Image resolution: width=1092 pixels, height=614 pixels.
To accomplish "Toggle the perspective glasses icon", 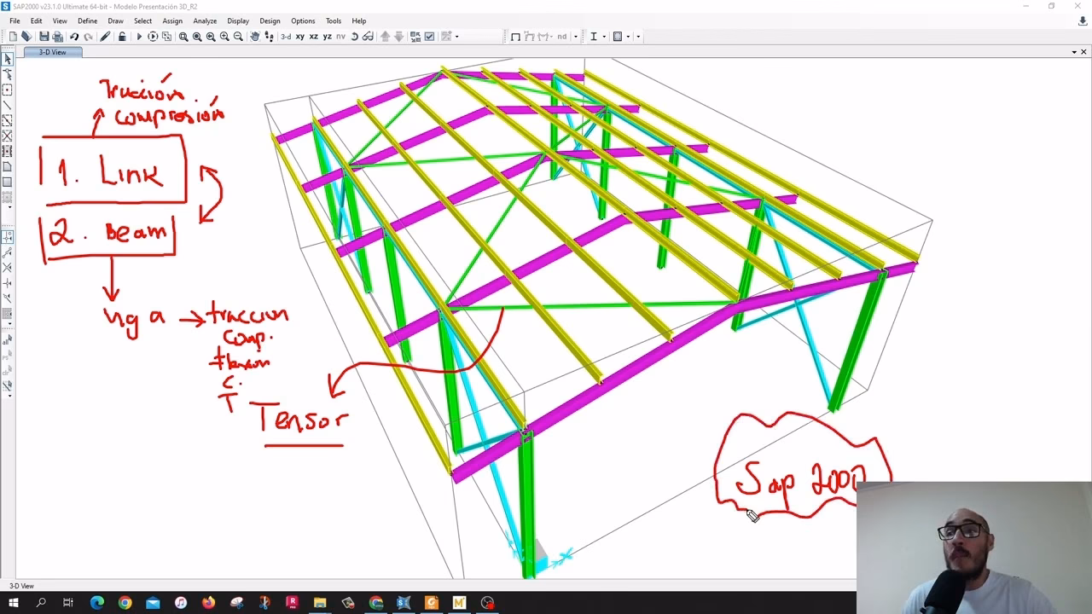I will click(368, 37).
